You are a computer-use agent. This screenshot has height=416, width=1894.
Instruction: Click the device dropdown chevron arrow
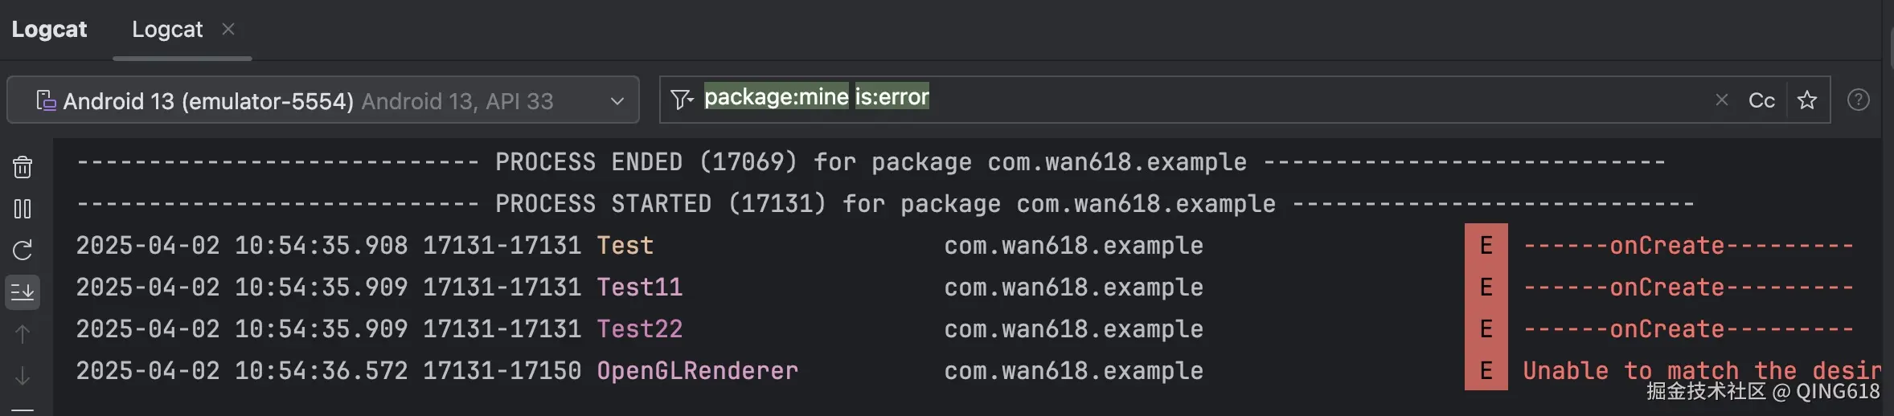pyautogui.click(x=617, y=101)
